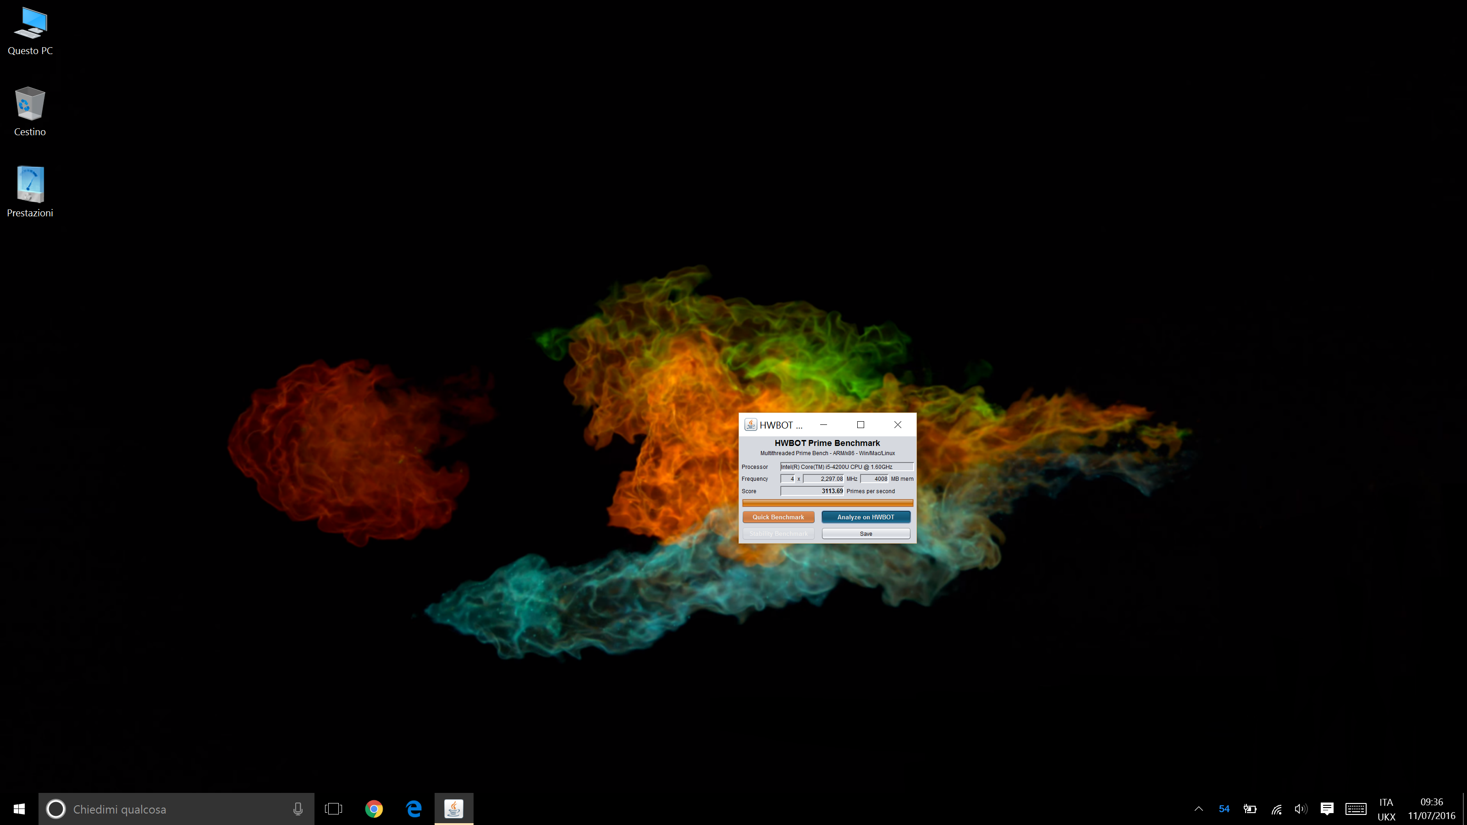This screenshot has width=1467, height=825.
Task: Click the 'Score' label in HWBOT
Action: pyautogui.click(x=749, y=491)
